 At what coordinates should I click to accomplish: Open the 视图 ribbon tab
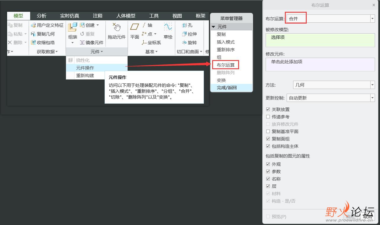(177, 16)
